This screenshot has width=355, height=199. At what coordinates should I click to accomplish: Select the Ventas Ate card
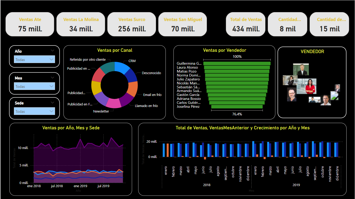tap(30, 24)
